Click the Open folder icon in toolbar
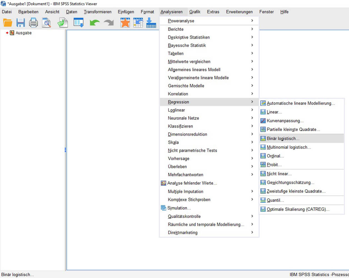The height and width of the screenshot is (278, 349). [8, 23]
